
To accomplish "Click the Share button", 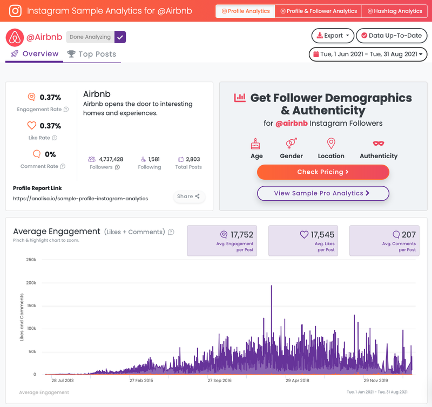I will tap(188, 196).
